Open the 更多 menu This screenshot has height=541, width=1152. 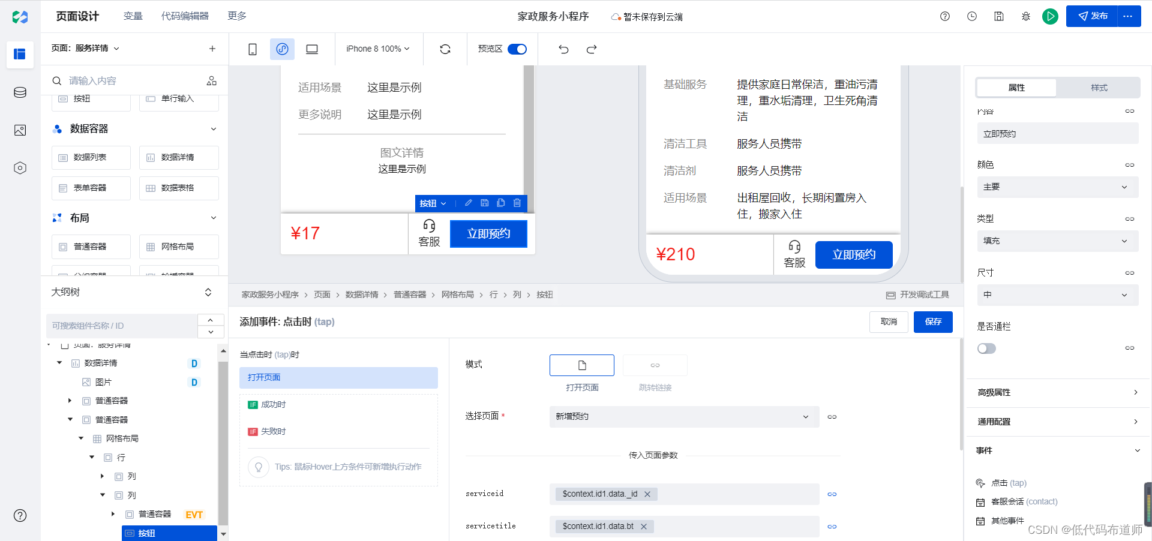click(x=237, y=16)
